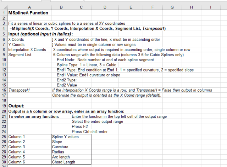Select row 1 header
The image size is (227, 167).
tap(4, 13)
